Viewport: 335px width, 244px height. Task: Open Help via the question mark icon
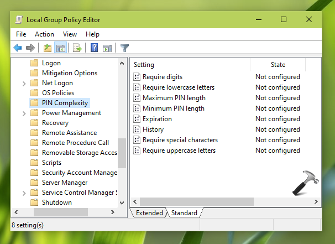[x=94, y=48]
